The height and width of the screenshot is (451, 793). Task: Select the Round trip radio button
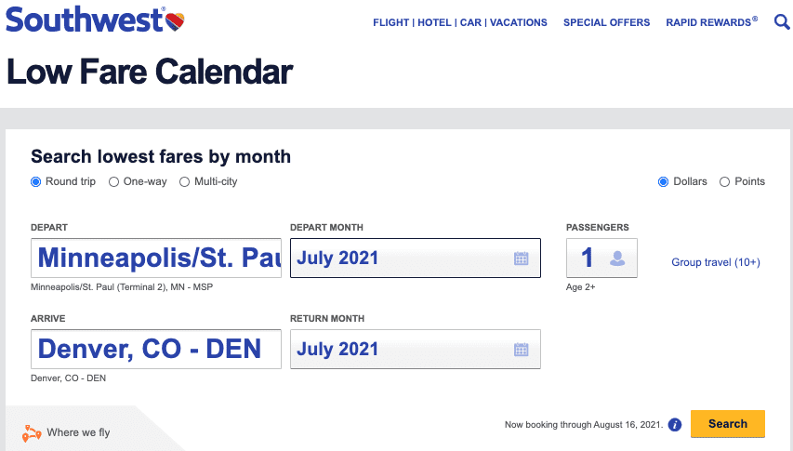pyautogui.click(x=35, y=181)
